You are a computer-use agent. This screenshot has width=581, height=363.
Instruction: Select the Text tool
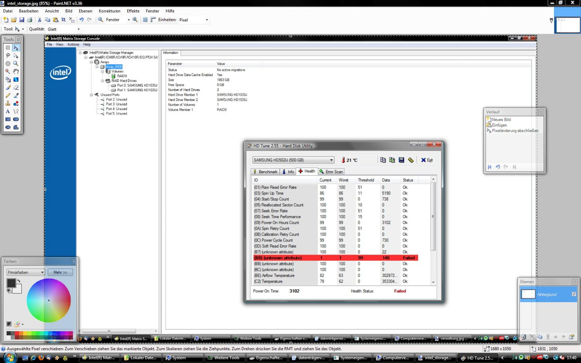point(8,111)
